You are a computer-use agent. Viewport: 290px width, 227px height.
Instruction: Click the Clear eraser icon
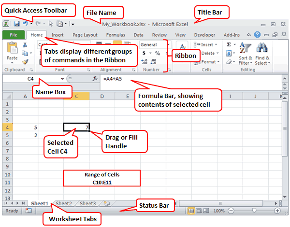pyautogui.click(x=229, y=61)
